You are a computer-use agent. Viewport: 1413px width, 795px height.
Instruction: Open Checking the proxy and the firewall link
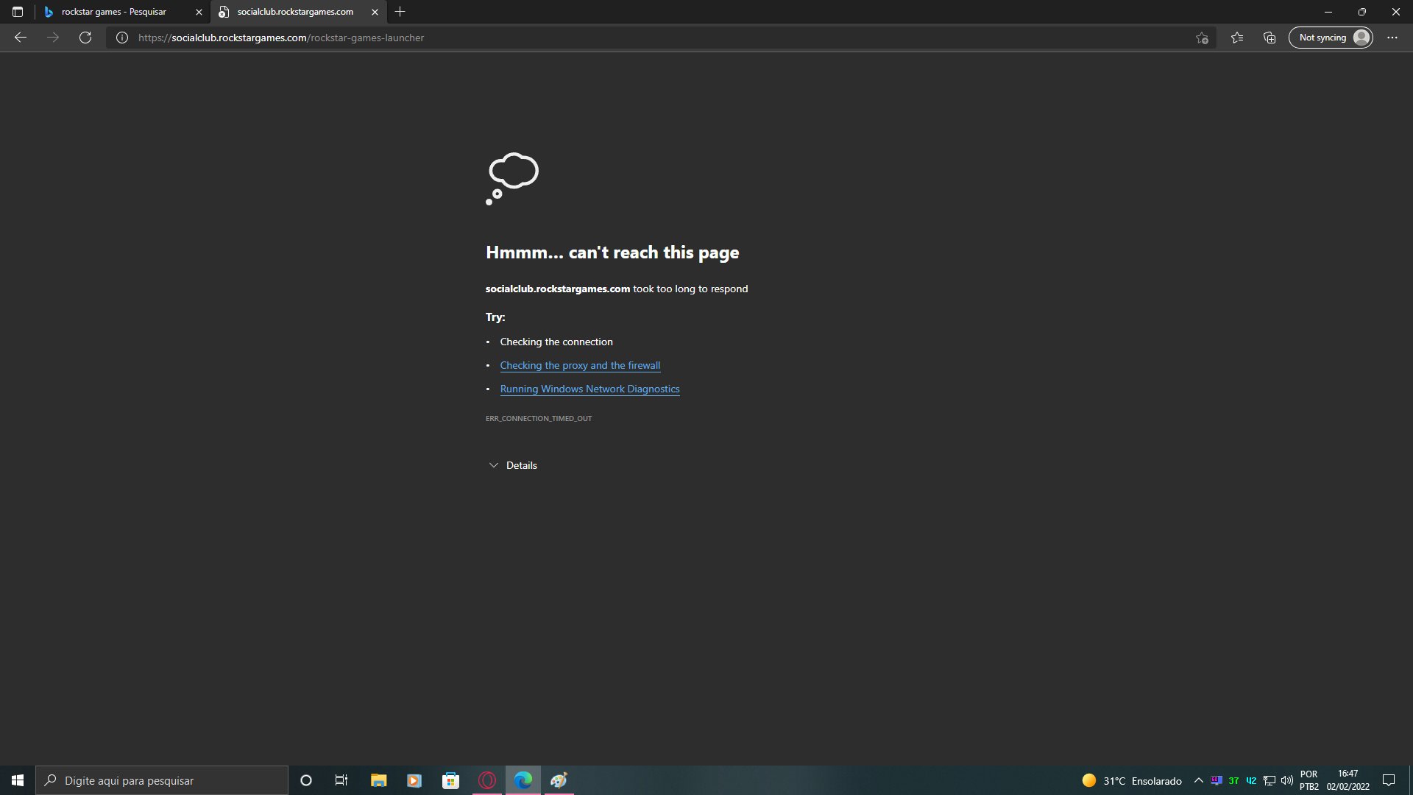[x=580, y=365]
